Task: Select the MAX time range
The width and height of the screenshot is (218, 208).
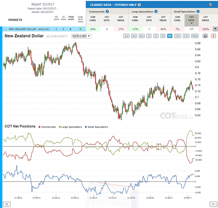Action: (x=195, y=36)
